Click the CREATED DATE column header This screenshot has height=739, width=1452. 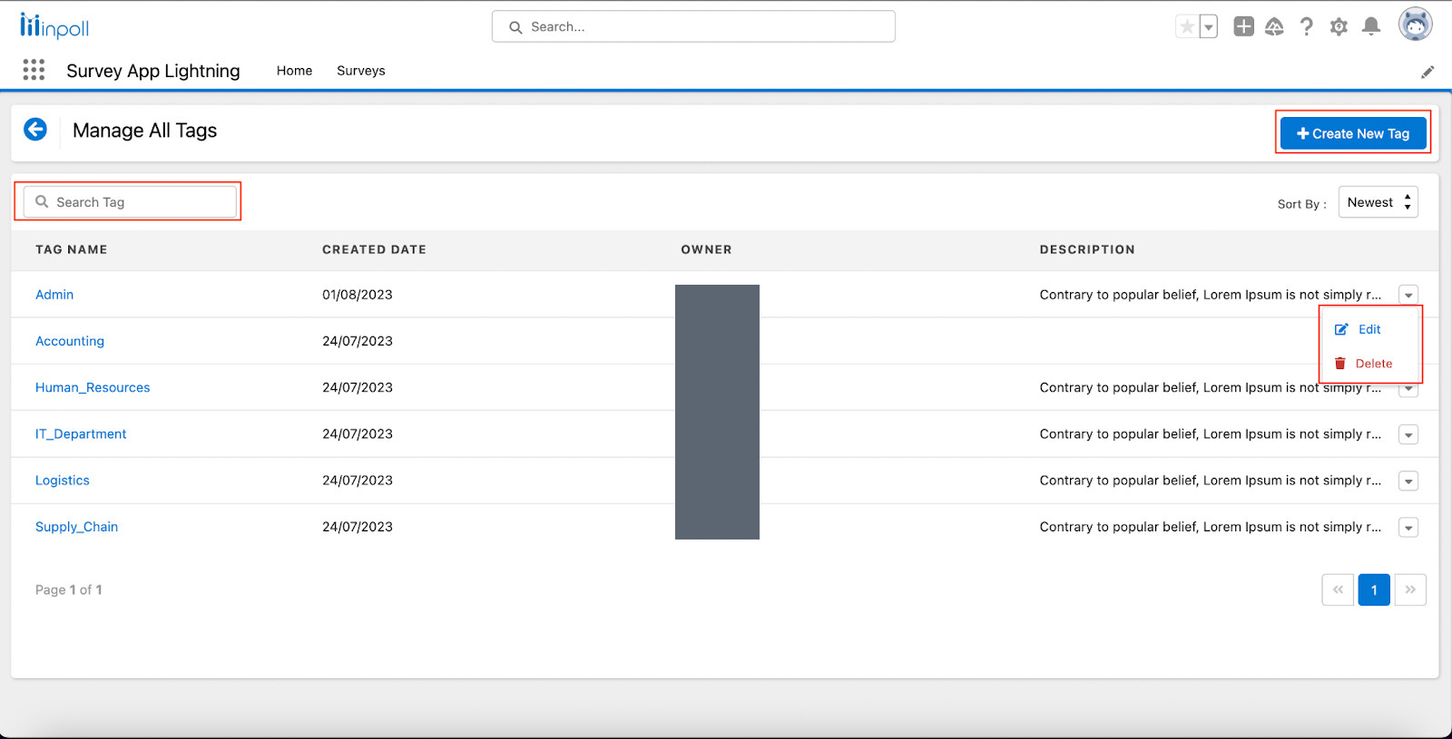(374, 249)
